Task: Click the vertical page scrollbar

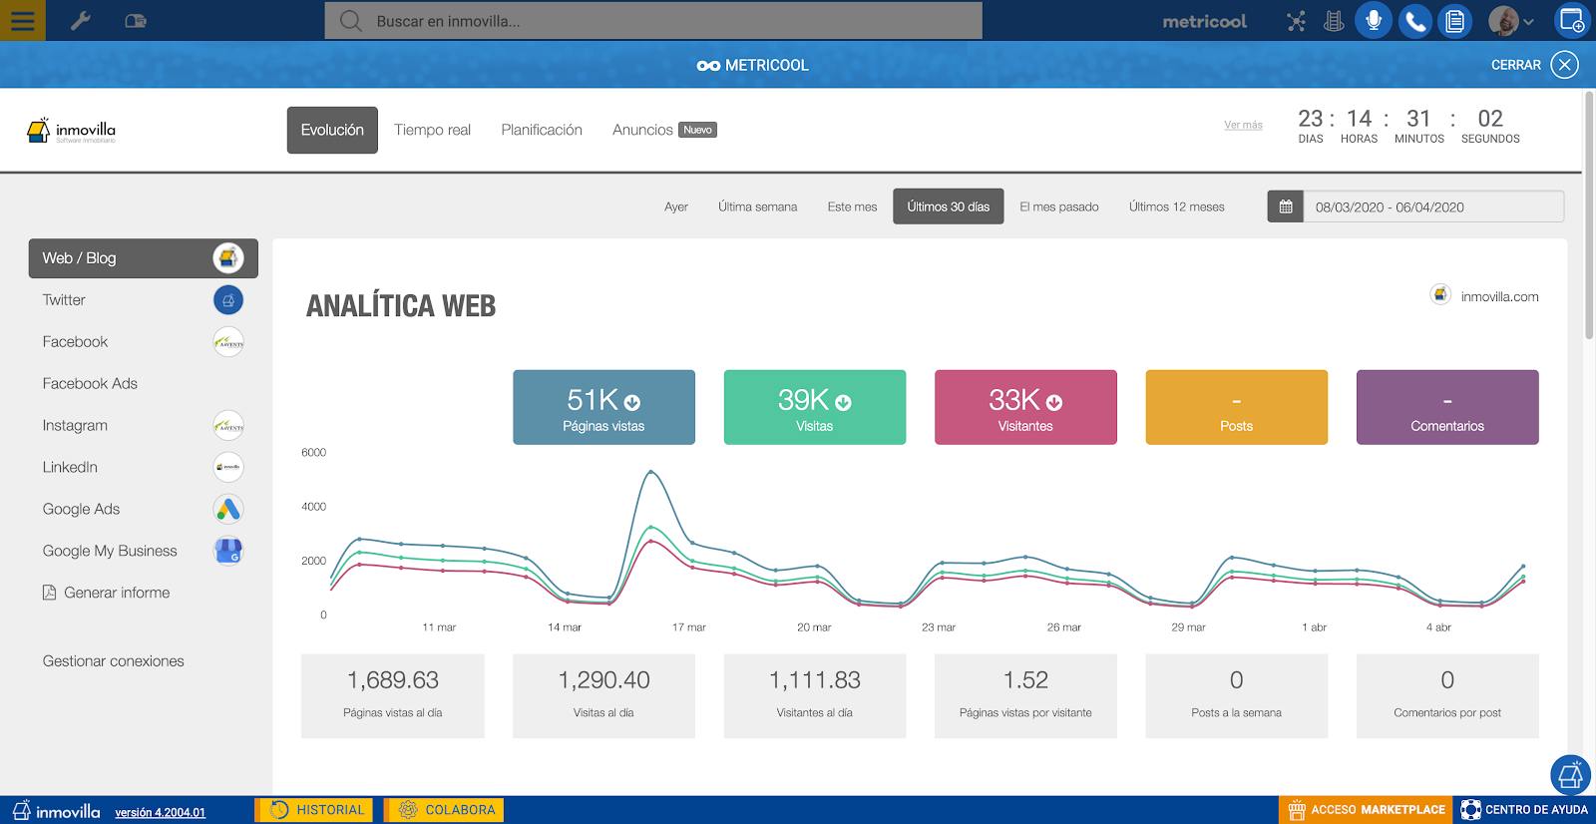Action: 1589,215
